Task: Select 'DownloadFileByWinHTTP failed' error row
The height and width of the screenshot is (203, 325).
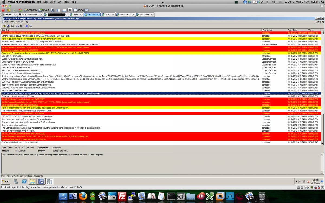Action: (161, 139)
